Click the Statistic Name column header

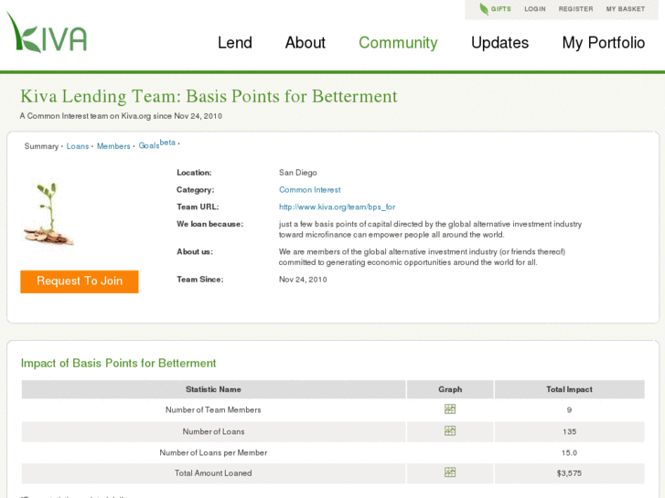(x=213, y=389)
